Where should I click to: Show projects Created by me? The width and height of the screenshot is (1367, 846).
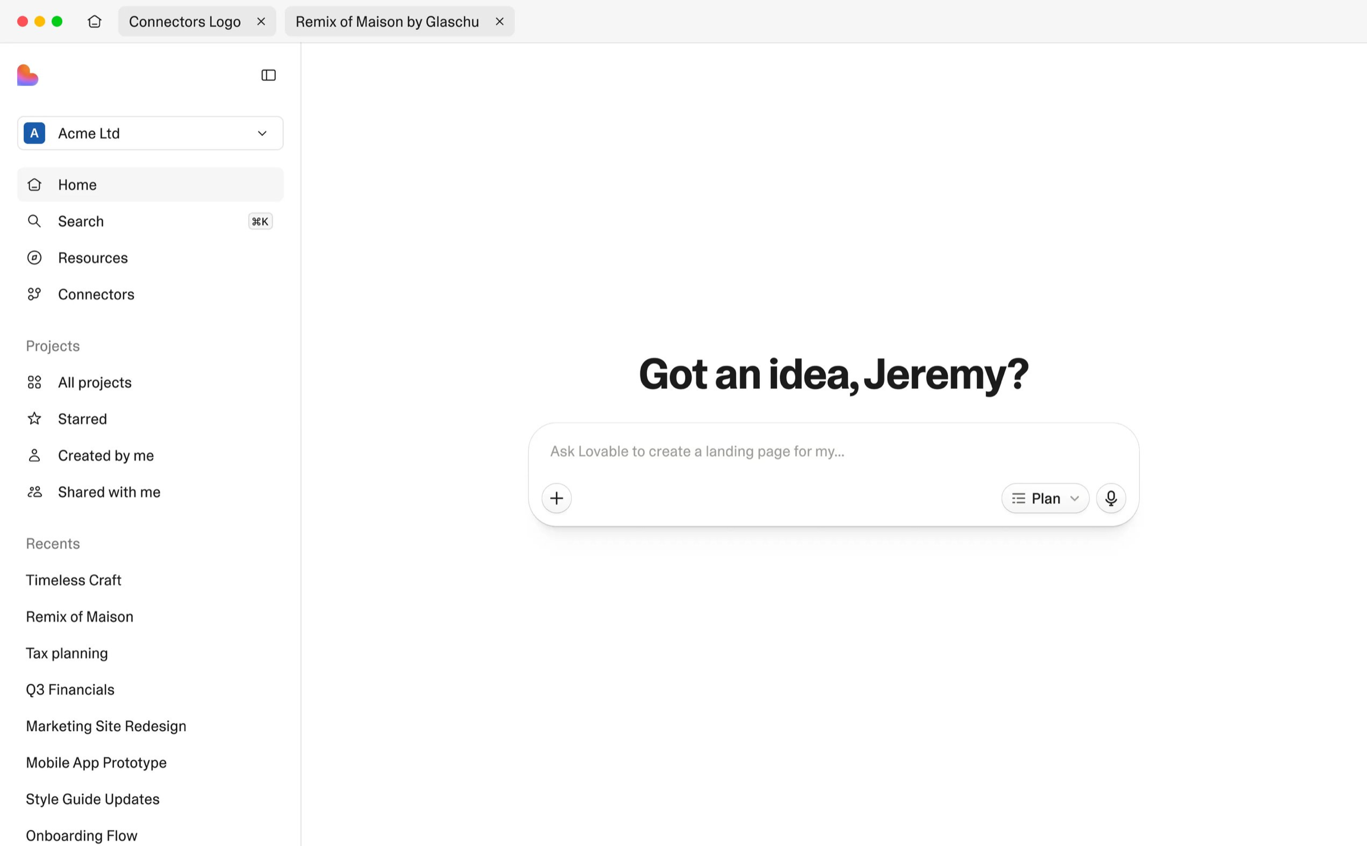tap(150, 455)
